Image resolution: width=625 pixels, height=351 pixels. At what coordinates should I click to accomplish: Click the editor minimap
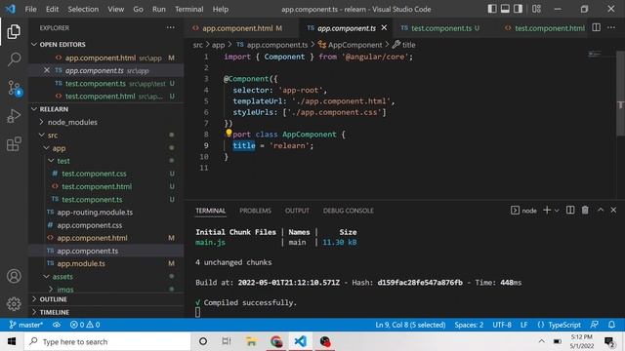tap(595, 54)
